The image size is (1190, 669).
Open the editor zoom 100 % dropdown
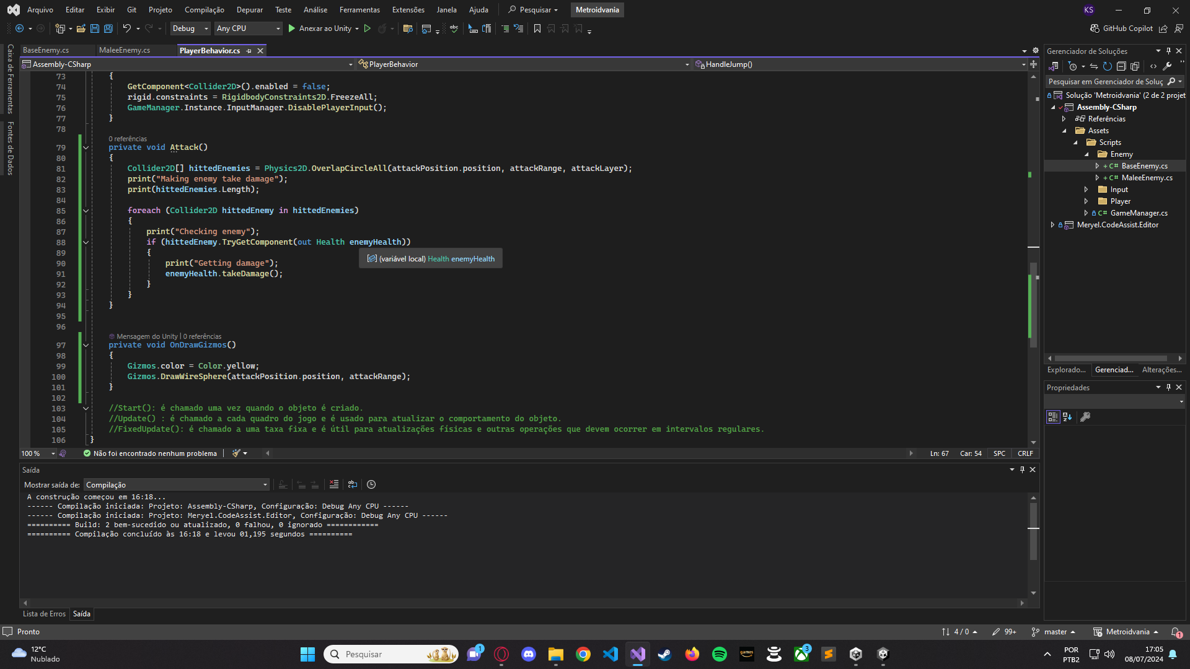click(x=38, y=453)
